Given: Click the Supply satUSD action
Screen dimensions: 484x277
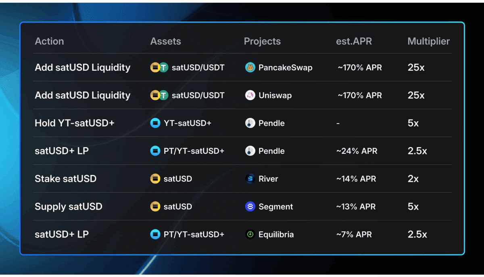Looking at the screenshot, I should click(69, 206).
